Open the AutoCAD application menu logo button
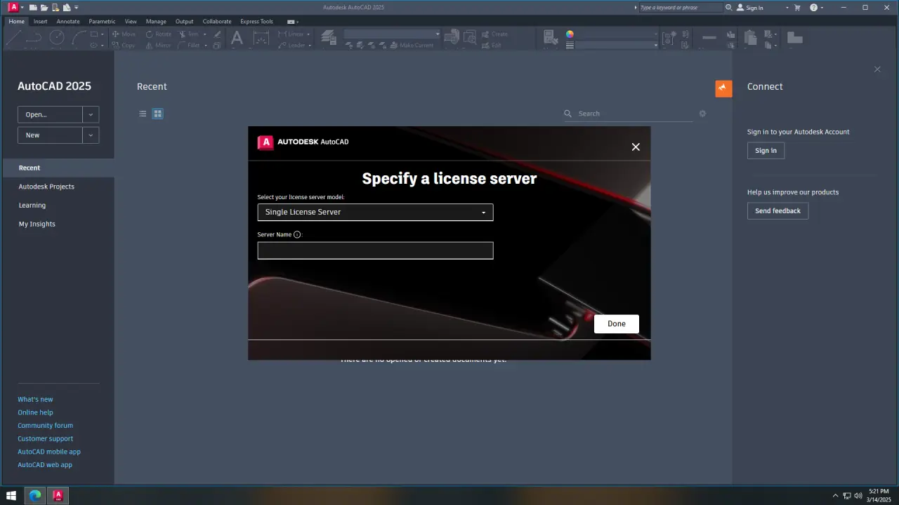This screenshot has height=505, width=899. point(13,7)
